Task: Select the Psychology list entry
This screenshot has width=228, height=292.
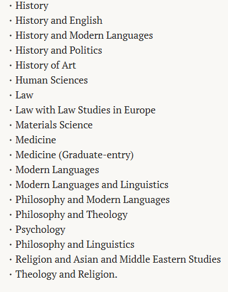Action: pyautogui.click(x=40, y=230)
